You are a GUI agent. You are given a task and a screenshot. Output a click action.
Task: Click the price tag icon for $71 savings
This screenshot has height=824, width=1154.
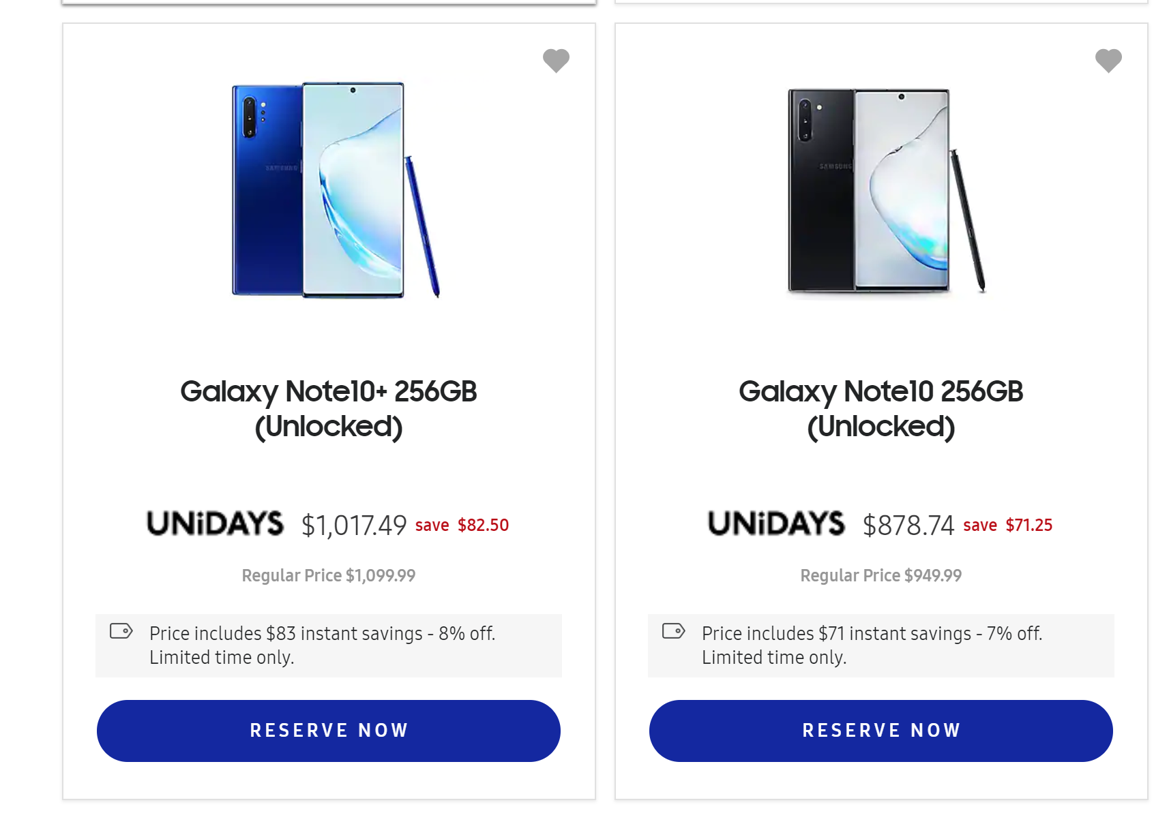674,631
